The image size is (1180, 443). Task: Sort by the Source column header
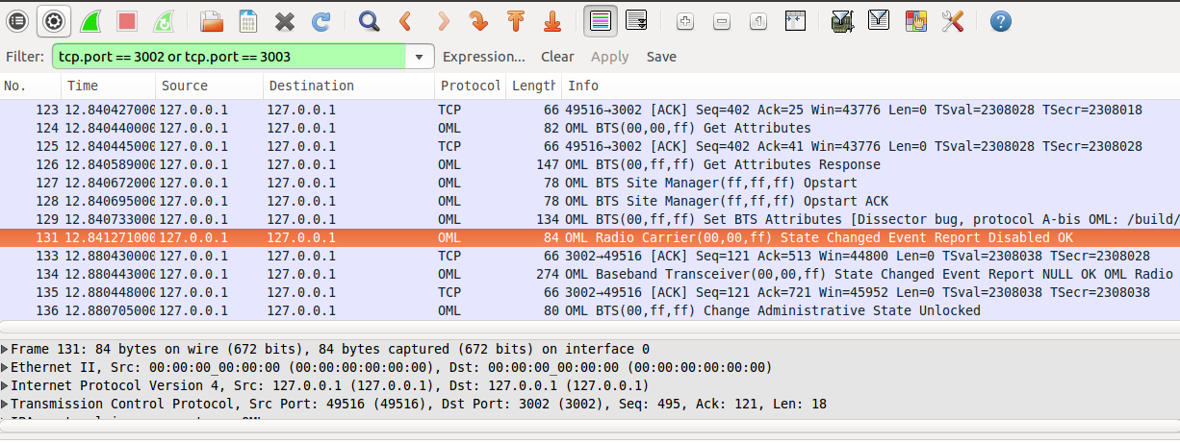(x=209, y=86)
